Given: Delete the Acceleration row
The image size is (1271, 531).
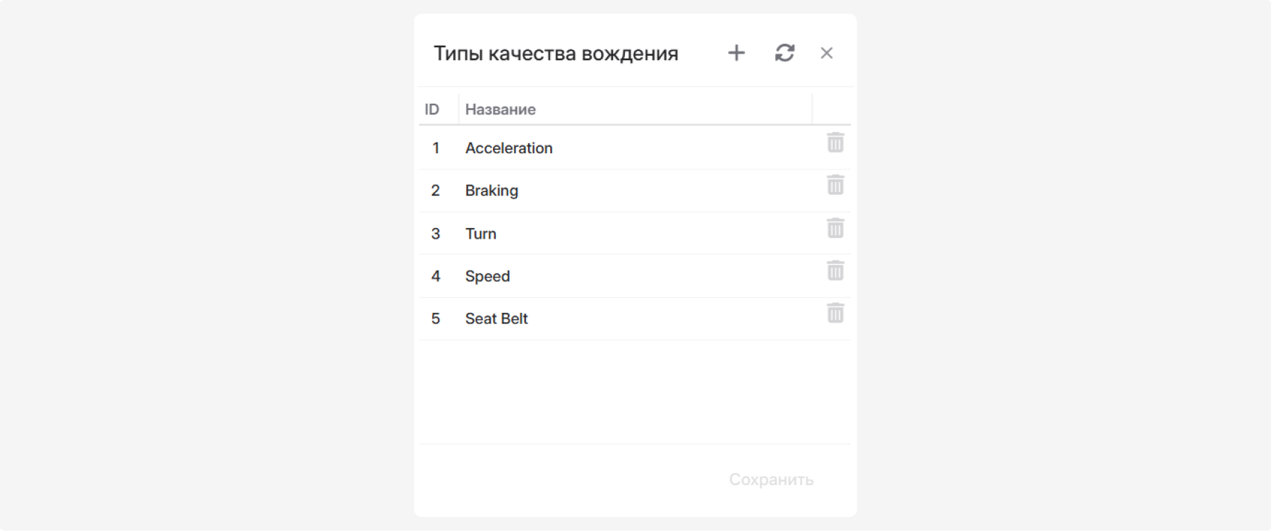Looking at the screenshot, I should [x=835, y=143].
